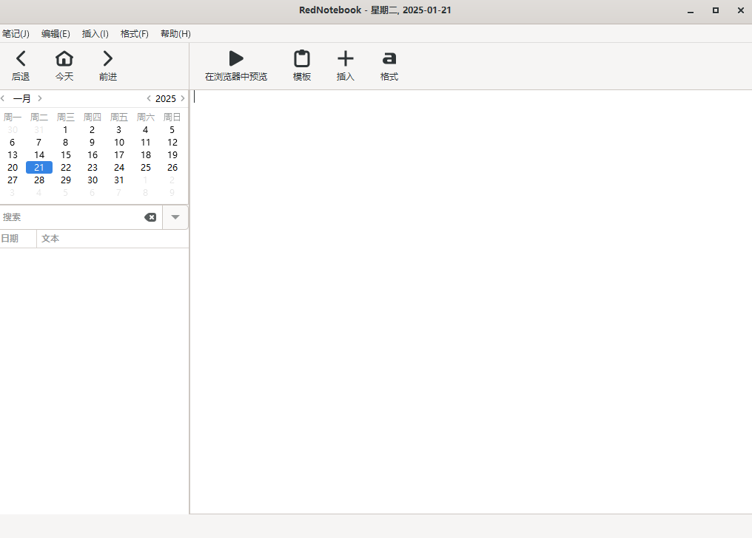Open the 帮助(H) menu
This screenshot has height=538, width=752.
point(175,34)
